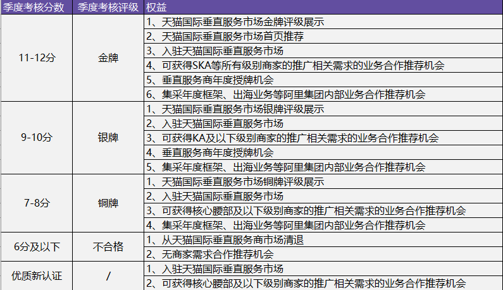The image size is (503, 290).
Task: Select 从天猫国际垂直服务商市场清退 cell
Action: pyautogui.click(x=323, y=239)
